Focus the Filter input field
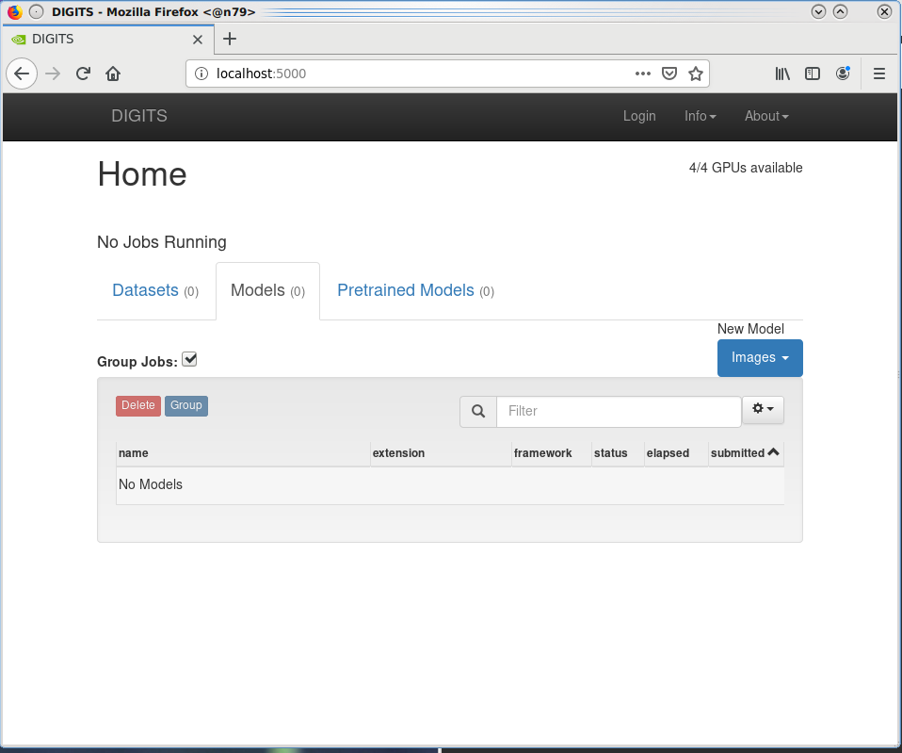 (x=619, y=411)
